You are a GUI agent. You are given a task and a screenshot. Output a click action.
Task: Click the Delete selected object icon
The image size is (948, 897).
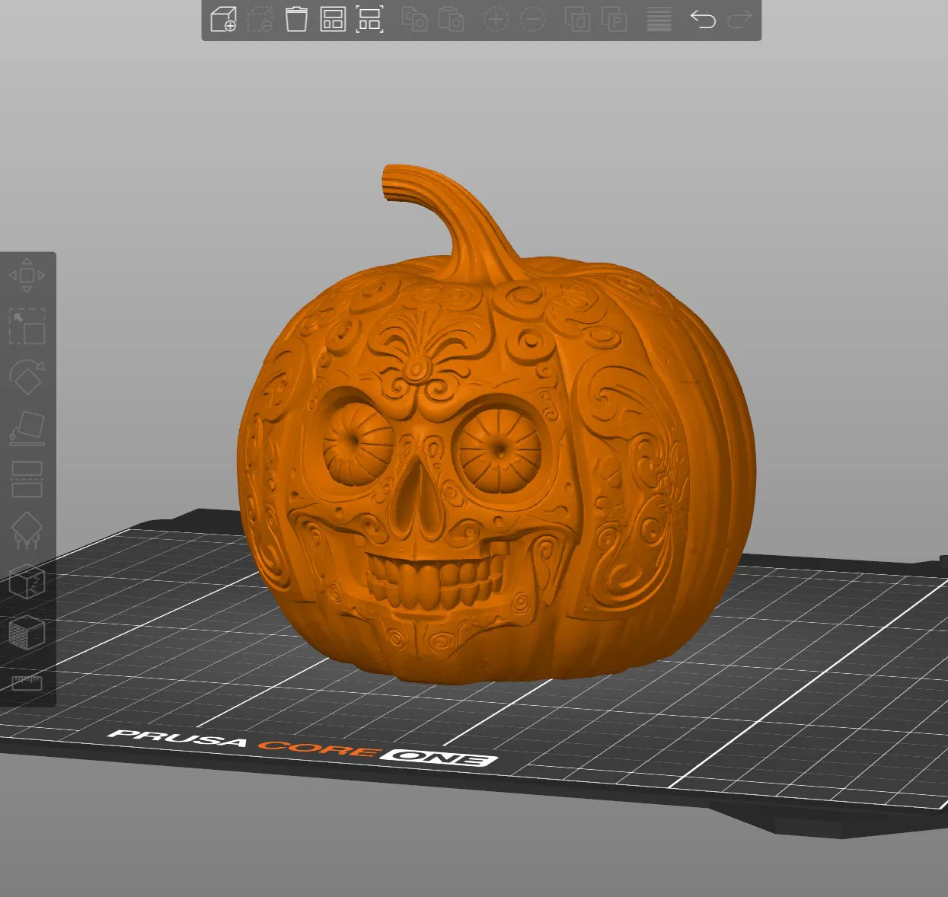coord(260,19)
